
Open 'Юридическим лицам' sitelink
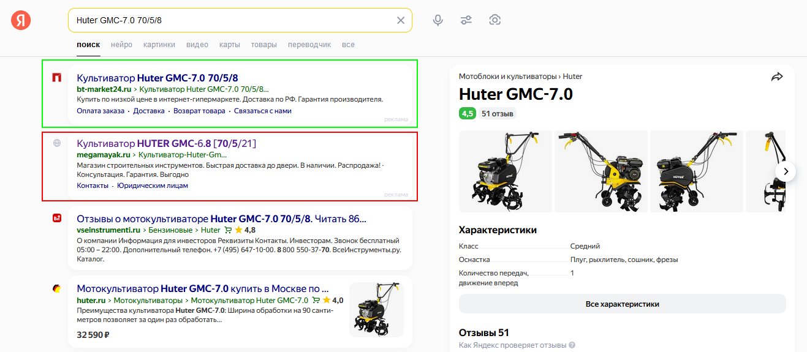(x=153, y=185)
